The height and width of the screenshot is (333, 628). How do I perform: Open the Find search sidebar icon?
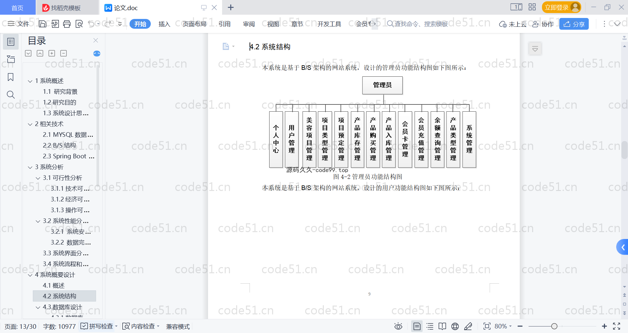click(11, 95)
